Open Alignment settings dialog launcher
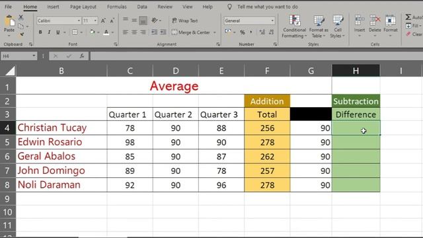Image resolution: width=423 pixels, height=238 pixels. [x=217, y=44]
